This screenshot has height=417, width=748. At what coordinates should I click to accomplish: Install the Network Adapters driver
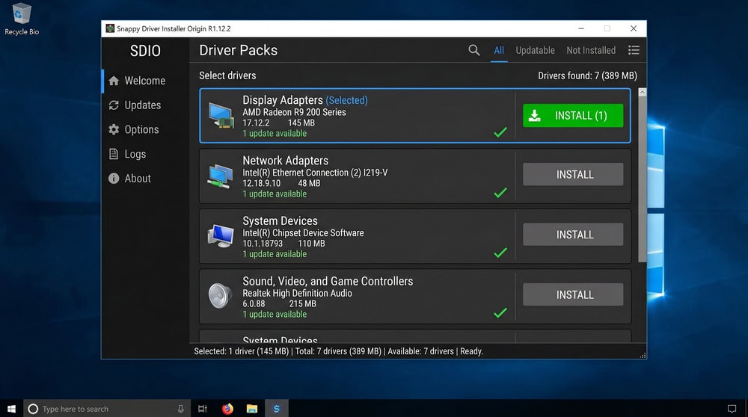point(573,174)
